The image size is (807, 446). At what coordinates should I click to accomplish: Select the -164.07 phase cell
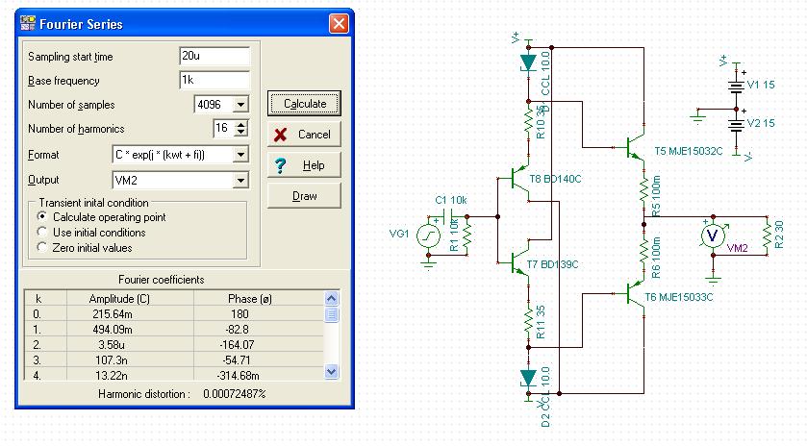(x=238, y=345)
